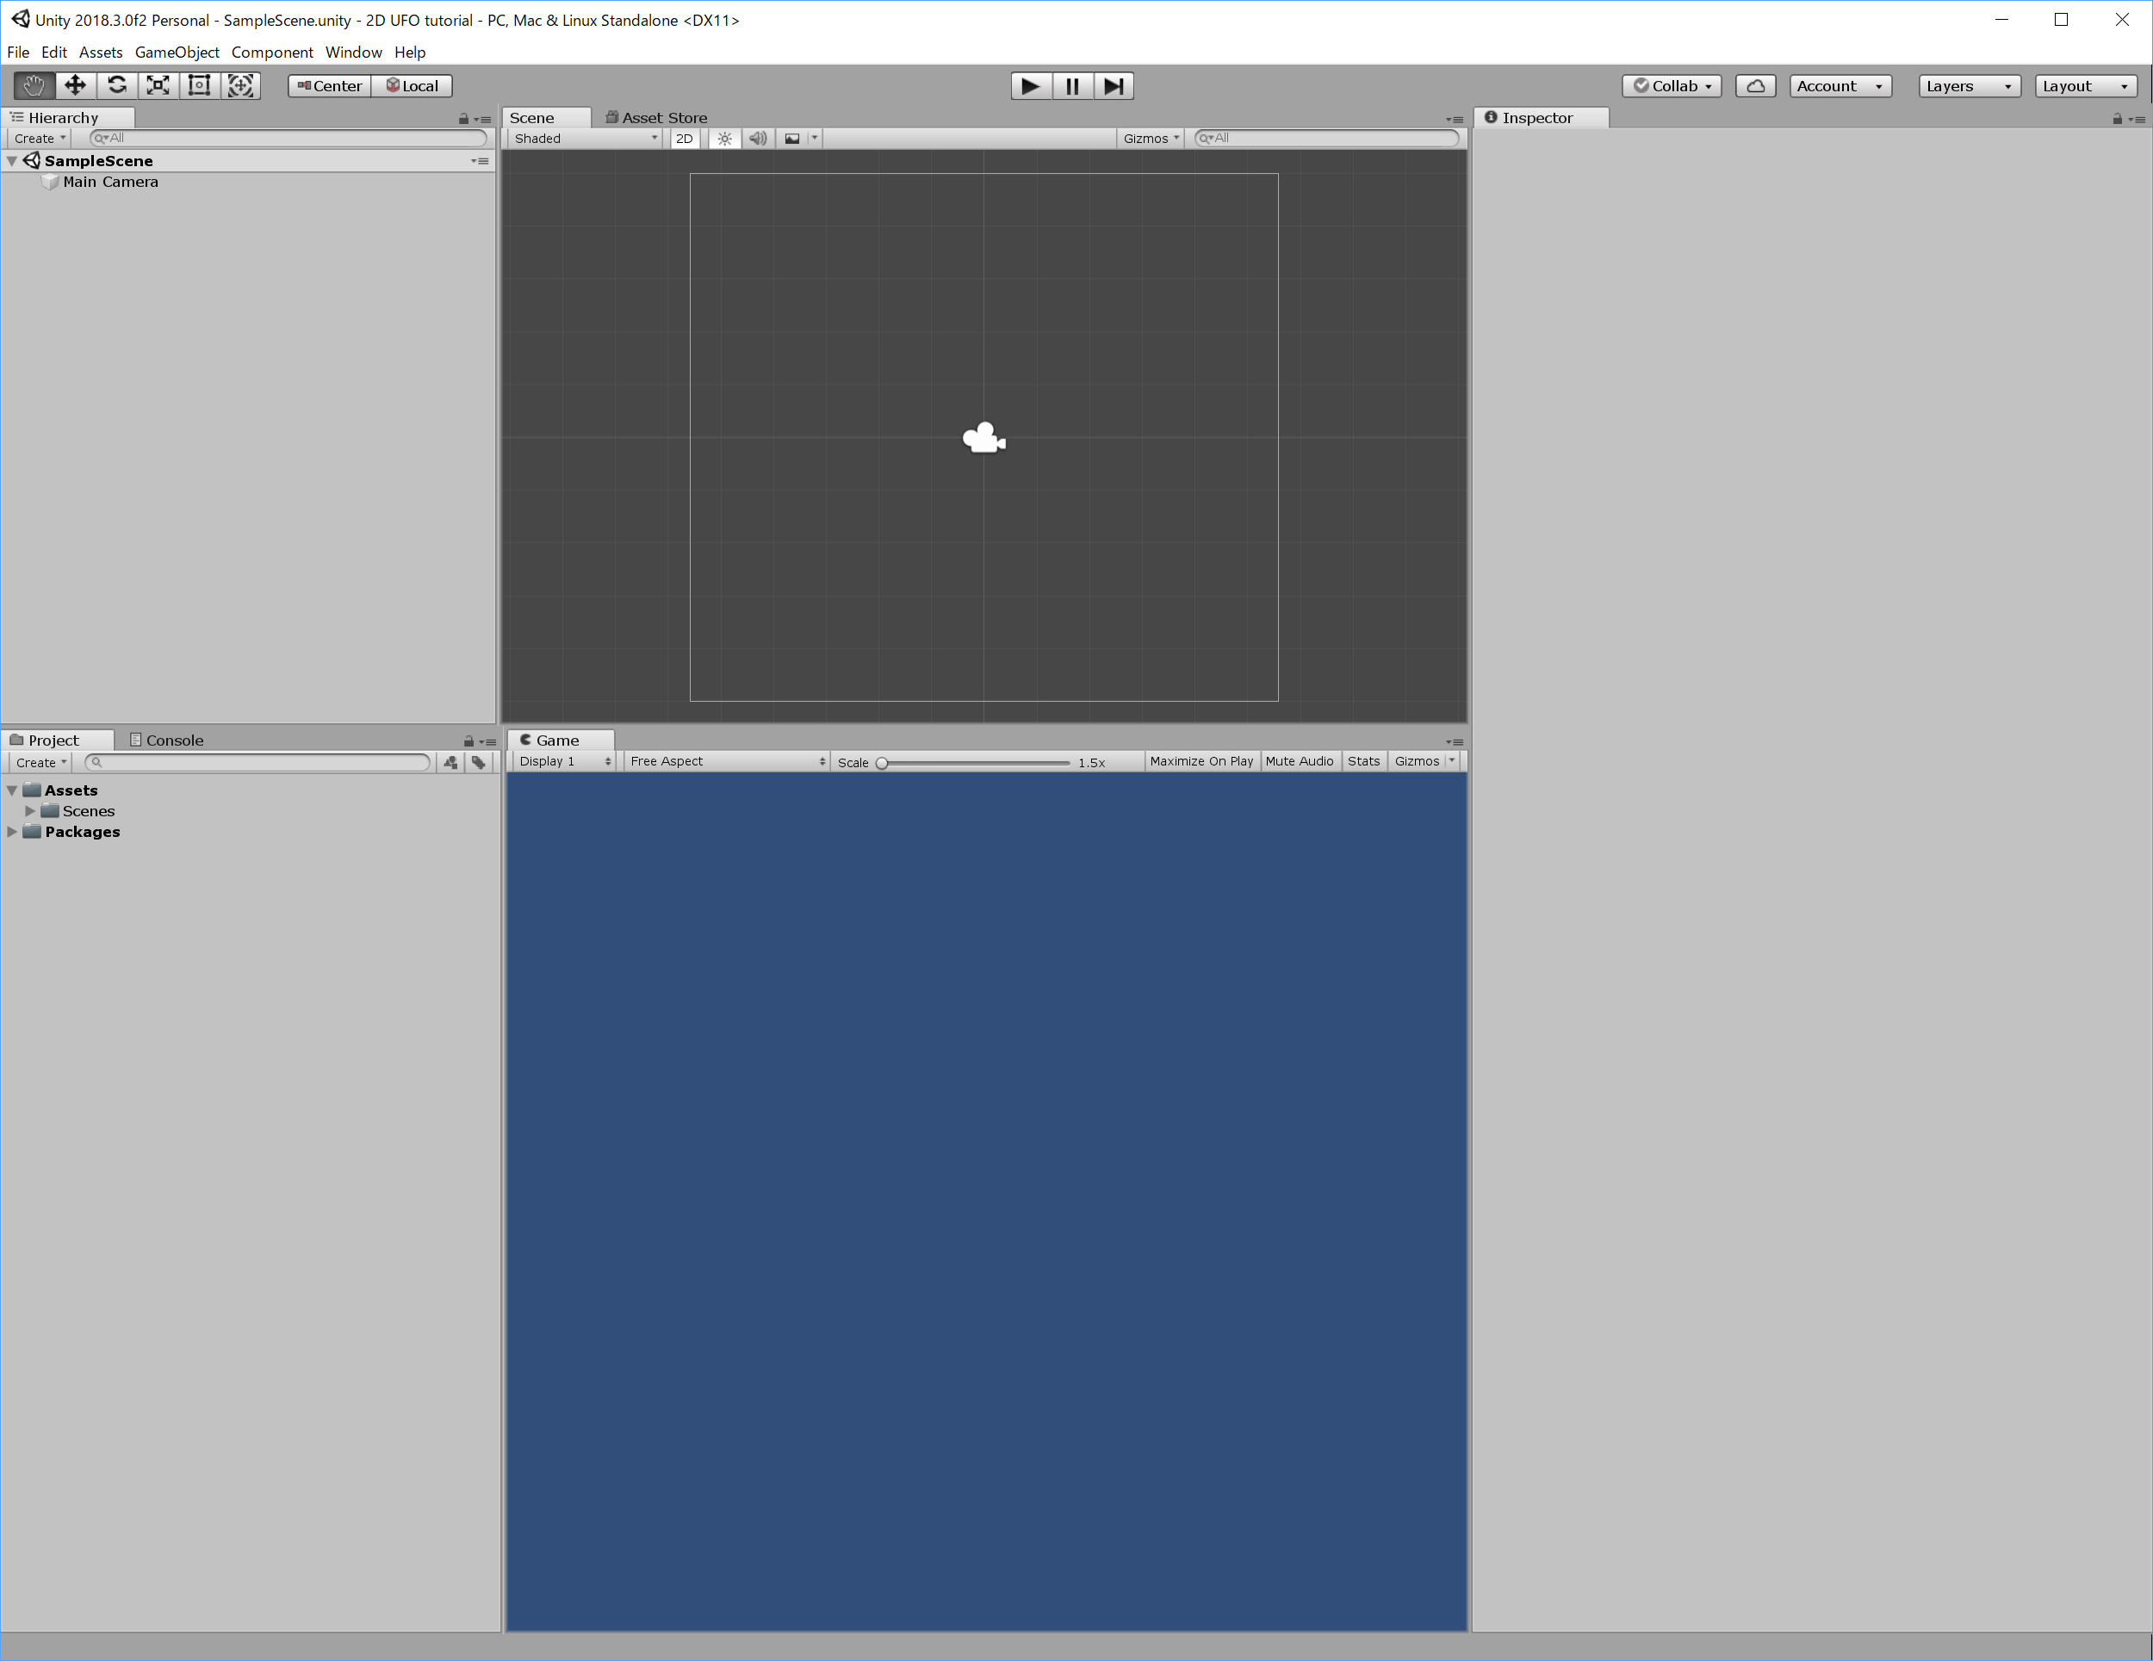Toggle scene audio speaker icon
2153x1661 pixels.
coord(757,138)
